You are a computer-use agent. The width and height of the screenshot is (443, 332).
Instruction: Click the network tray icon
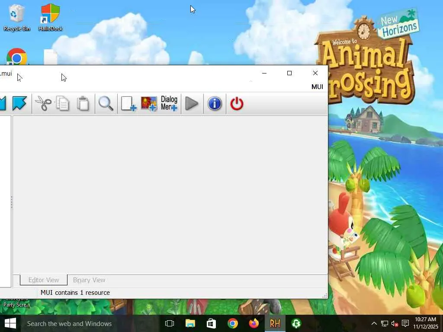(x=385, y=323)
